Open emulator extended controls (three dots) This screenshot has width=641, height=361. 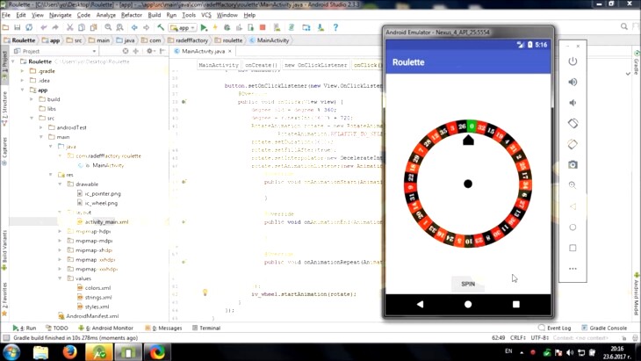click(573, 269)
